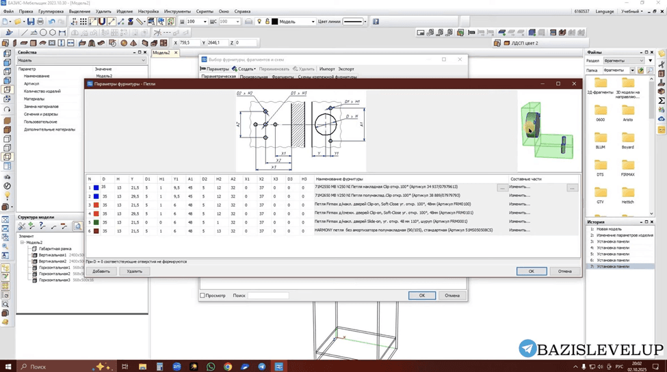The height and width of the screenshot is (372, 667).
Task: Click Удалить button in hinge dialog
Action: (134, 271)
